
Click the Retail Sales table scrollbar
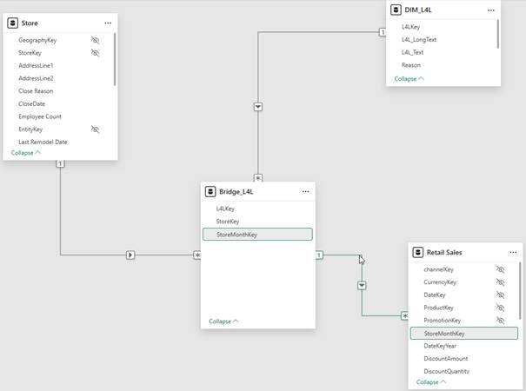(520, 291)
